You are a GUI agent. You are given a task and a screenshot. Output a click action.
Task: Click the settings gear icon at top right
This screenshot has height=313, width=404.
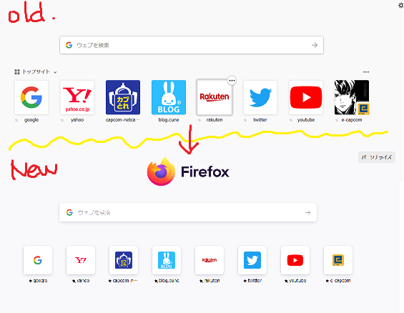point(401,5)
